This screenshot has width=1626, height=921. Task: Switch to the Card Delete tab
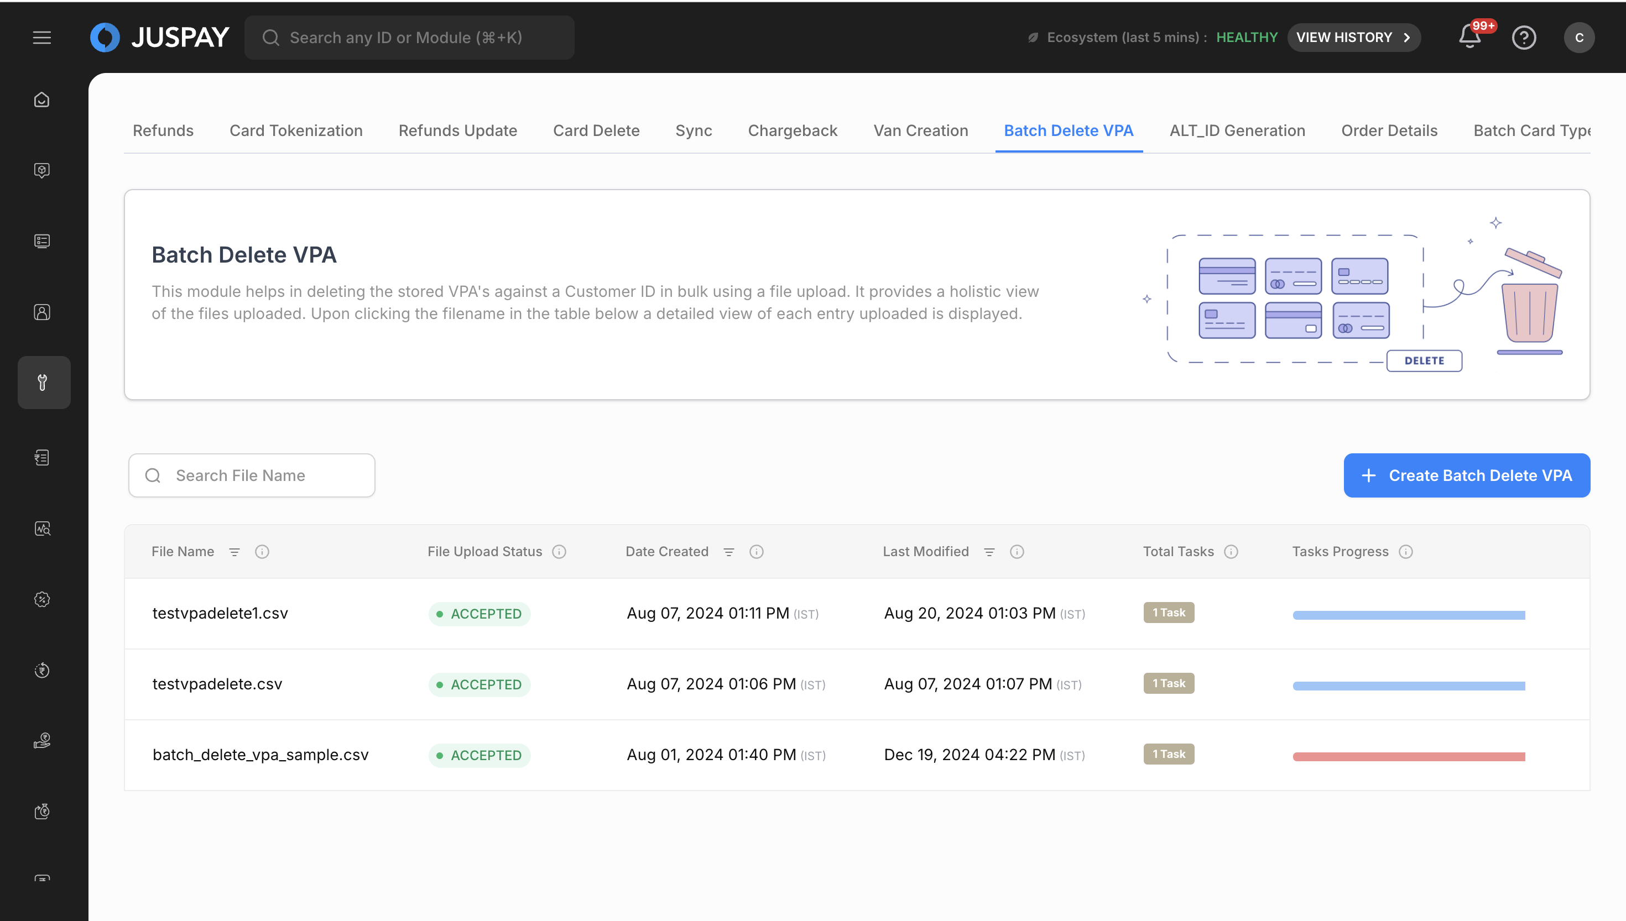pyautogui.click(x=595, y=130)
